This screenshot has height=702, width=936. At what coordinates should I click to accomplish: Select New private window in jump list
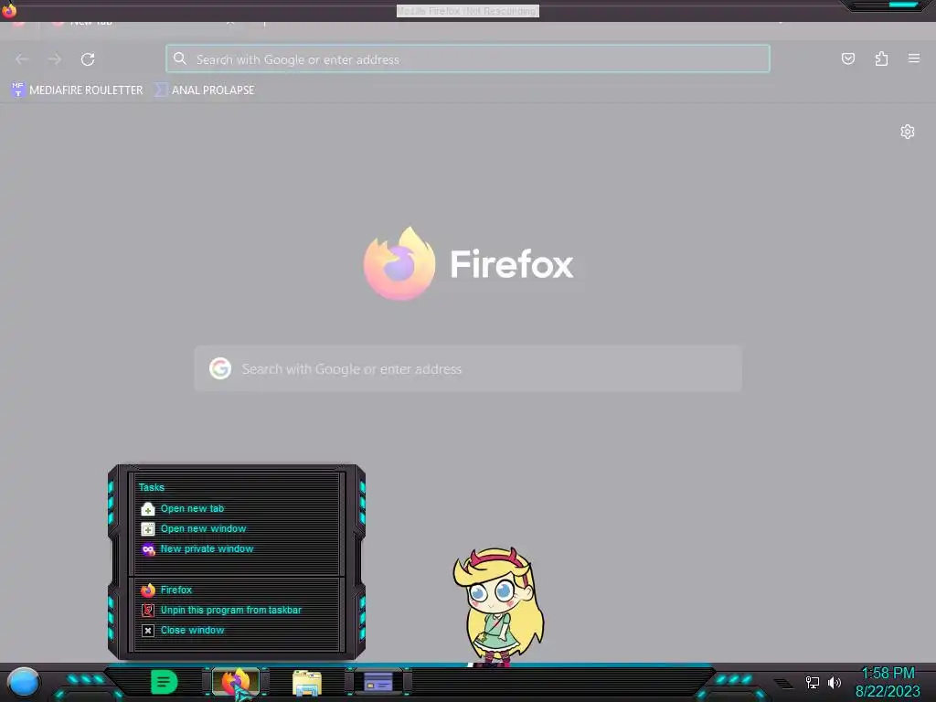pos(207,549)
